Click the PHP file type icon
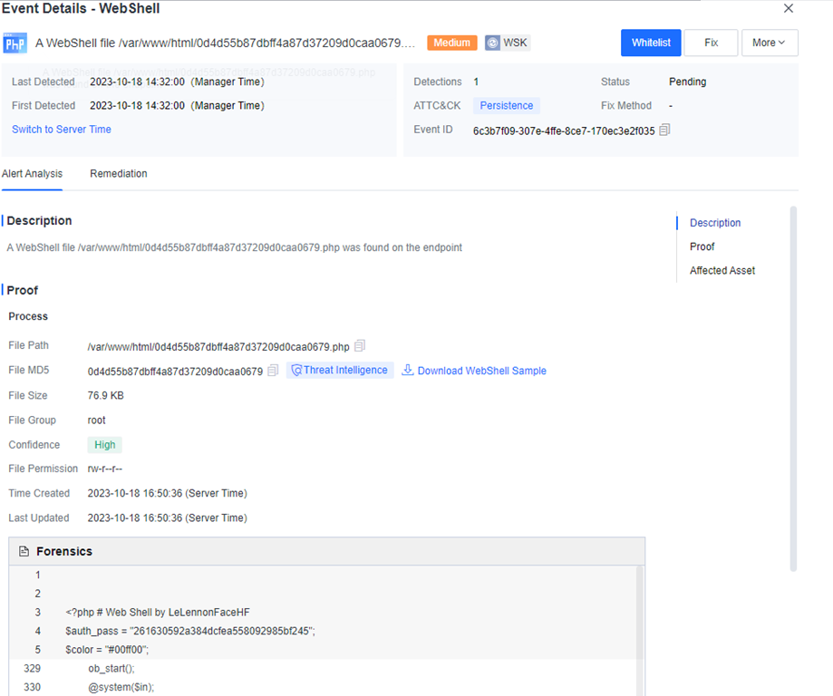The width and height of the screenshot is (833, 696). coord(15,43)
